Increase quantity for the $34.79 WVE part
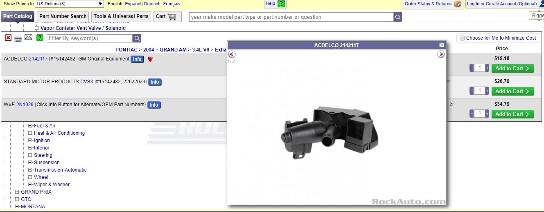This screenshot has height=212, width=544. point(487,114)
